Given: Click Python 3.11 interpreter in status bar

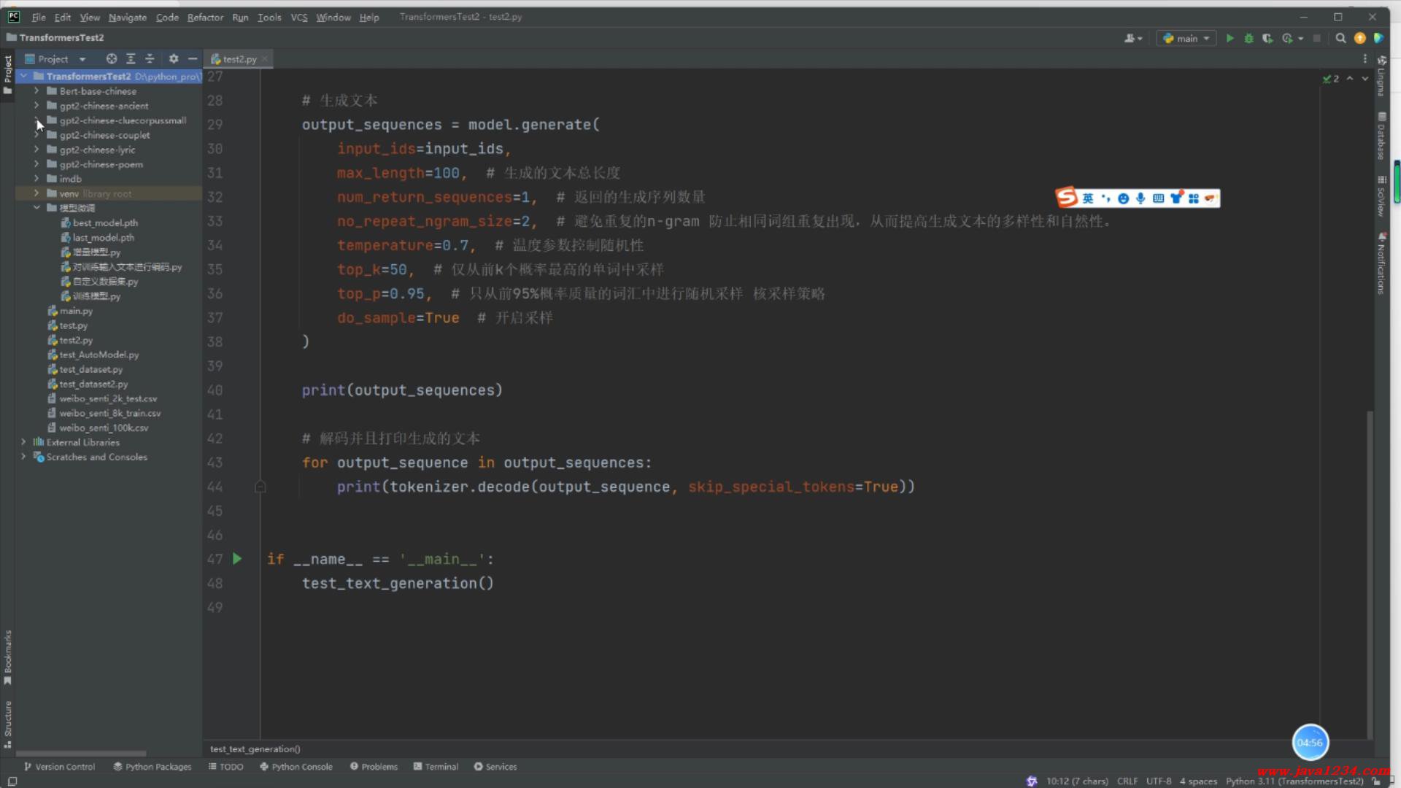Looking at the screenshot, I should pyautogui.click(x=1294, y=781).
